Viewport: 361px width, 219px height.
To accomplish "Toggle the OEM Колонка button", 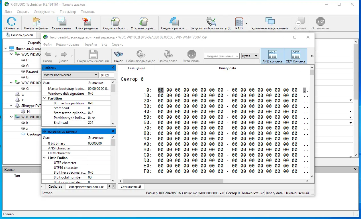I will click(x=296, y=56).
